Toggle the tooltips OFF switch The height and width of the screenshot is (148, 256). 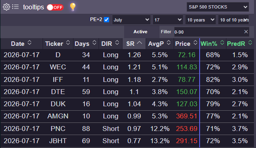[x=55, y=7]
